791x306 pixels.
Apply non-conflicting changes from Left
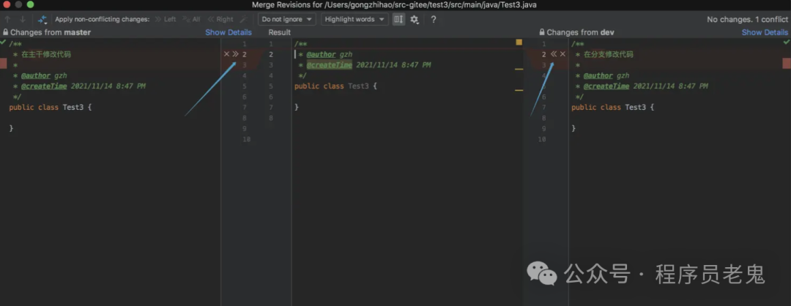[x=166, y=19]
